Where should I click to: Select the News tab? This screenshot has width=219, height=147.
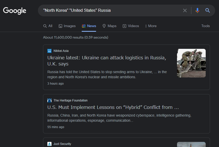tap(89, 26)
